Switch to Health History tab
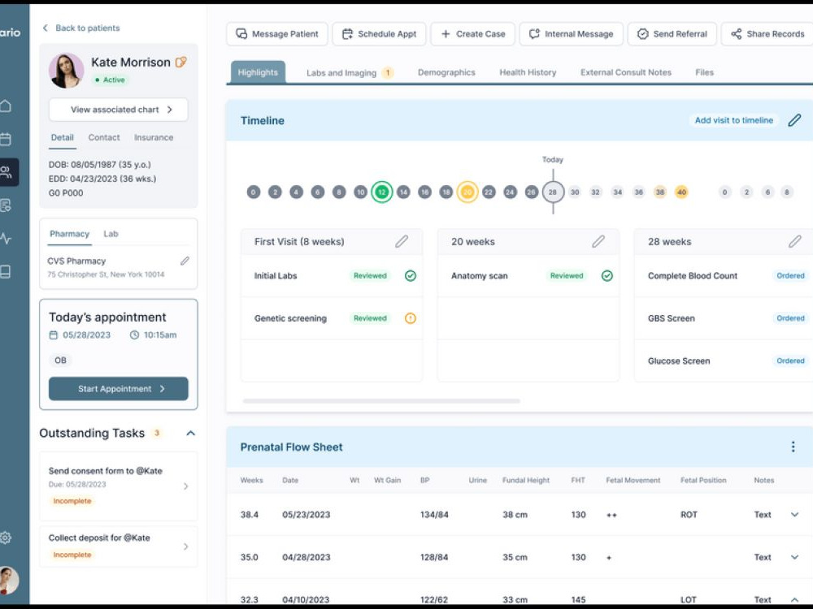The image size is (813, 609). pos(528,72)
